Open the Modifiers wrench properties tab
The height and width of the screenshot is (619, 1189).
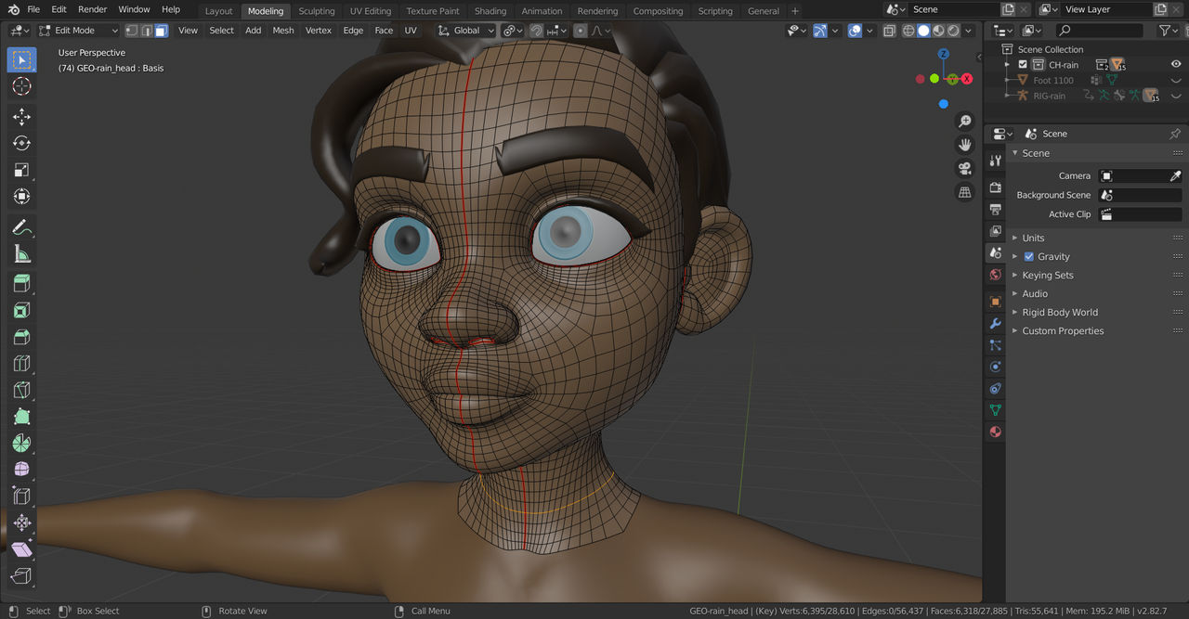(996, 325)
